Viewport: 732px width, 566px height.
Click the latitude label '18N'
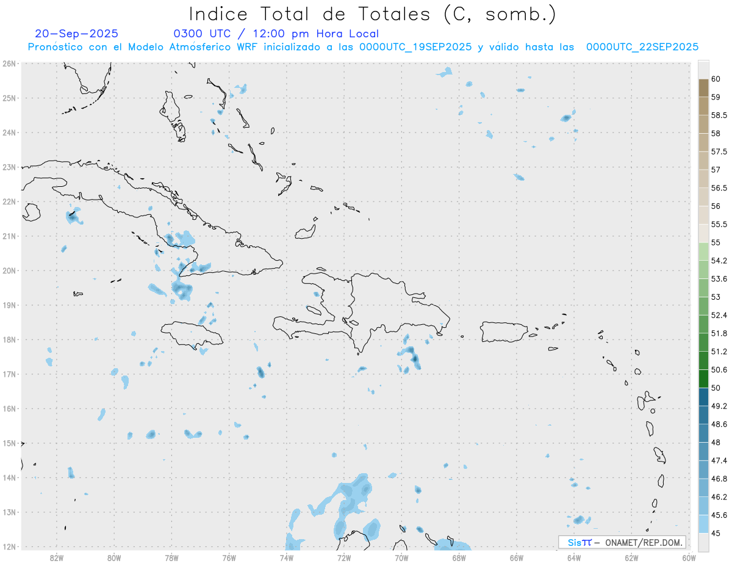[9, 339]
